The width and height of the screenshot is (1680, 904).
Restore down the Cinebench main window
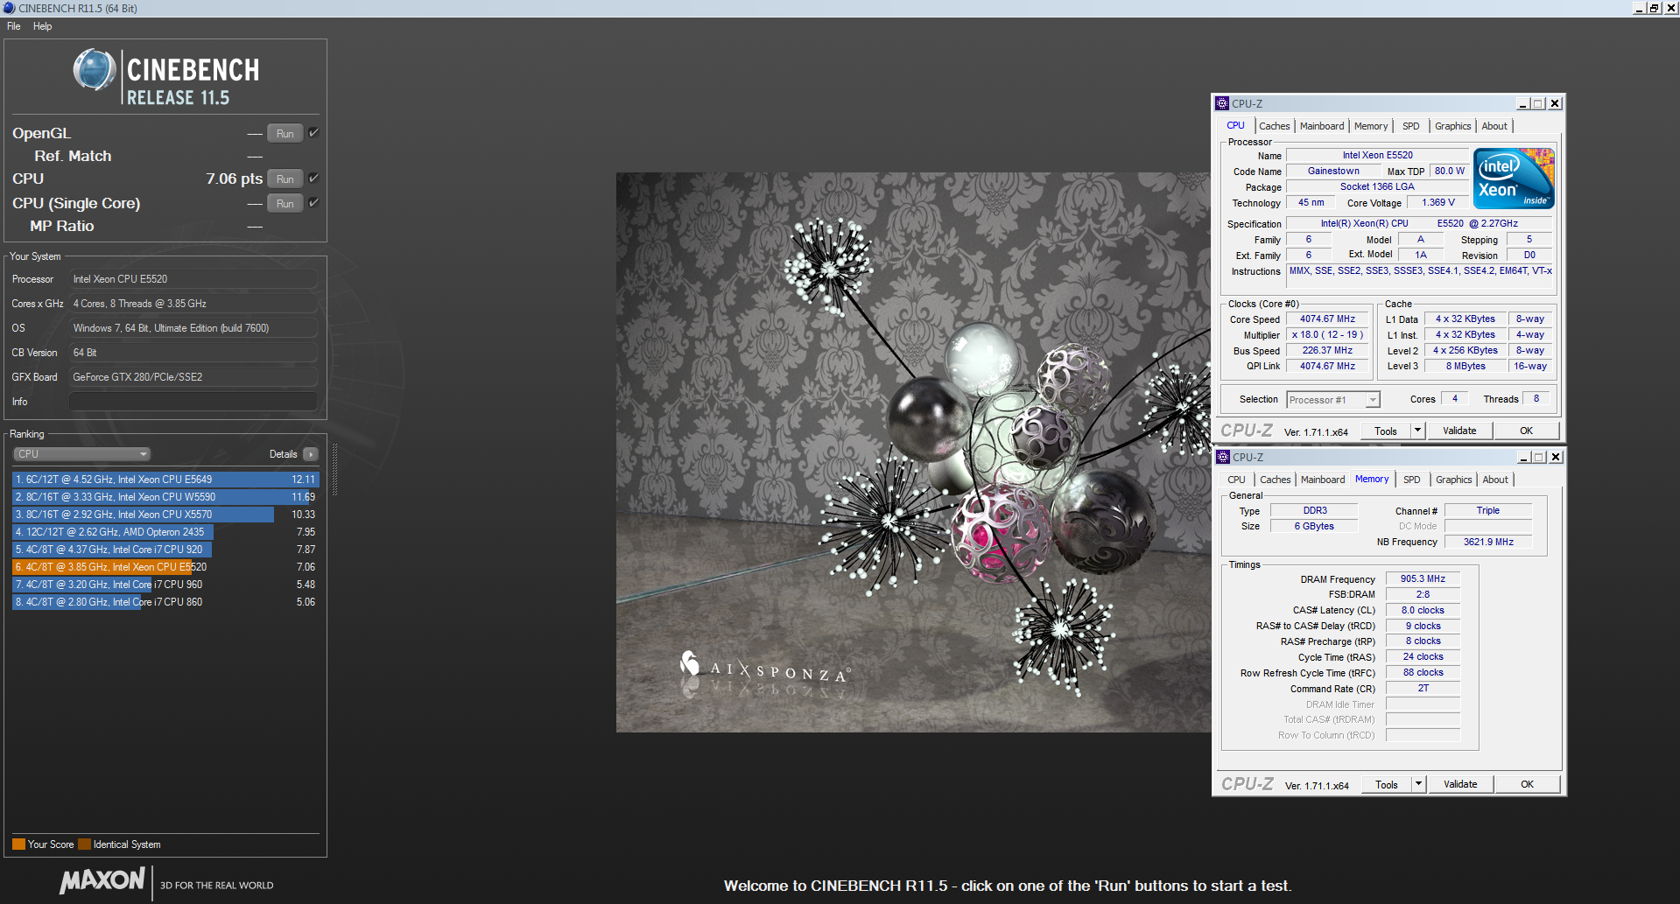point(1654,8)
